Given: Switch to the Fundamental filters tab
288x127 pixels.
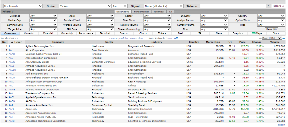Looking at the screenshot, I should [141, 12].
